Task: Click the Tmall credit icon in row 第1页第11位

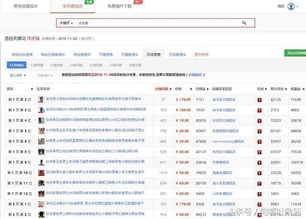Action: 259,184
